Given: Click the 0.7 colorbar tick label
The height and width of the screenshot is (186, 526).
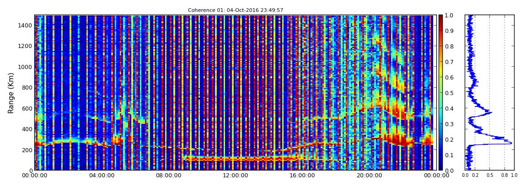Looking at the screenshot, I should click(x=449, y=62).
